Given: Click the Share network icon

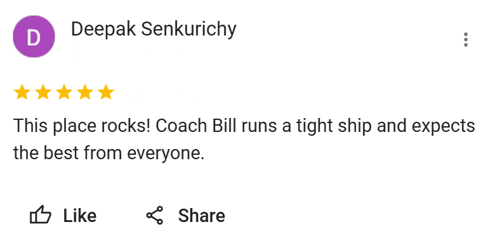Looking at the screenshot, I should (155, 216).
